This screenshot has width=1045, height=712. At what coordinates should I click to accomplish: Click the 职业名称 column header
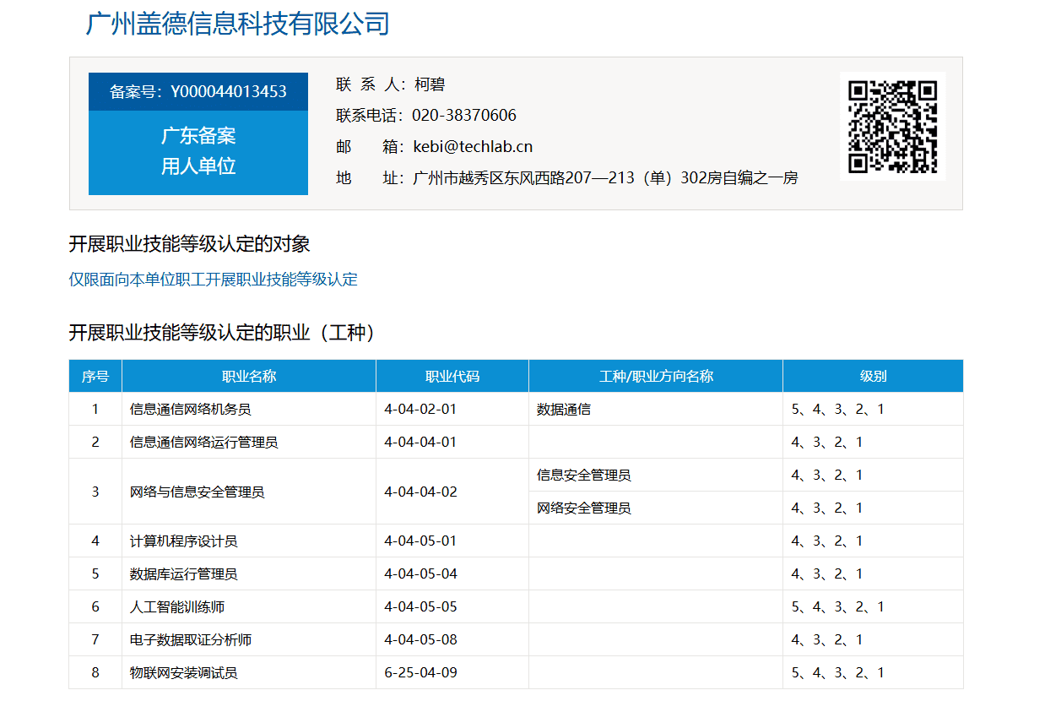coord(249,377)
